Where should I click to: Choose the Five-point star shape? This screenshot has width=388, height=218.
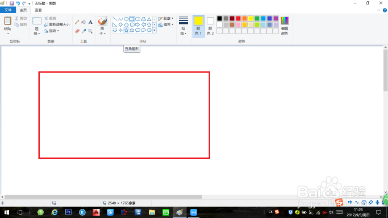coord(126,31)
